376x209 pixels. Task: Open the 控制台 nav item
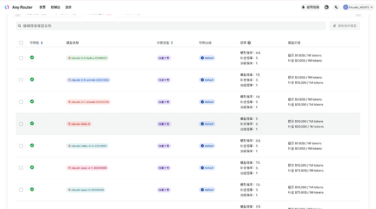[56, 7]
